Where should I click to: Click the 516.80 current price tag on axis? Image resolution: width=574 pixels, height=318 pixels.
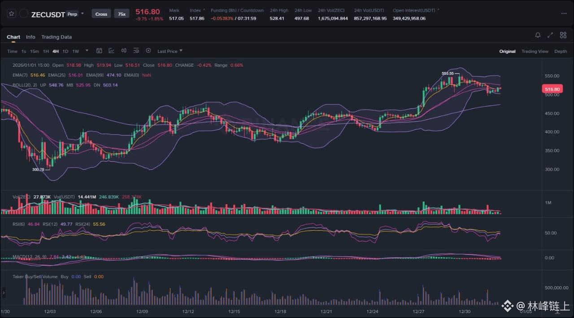(552, 89)
